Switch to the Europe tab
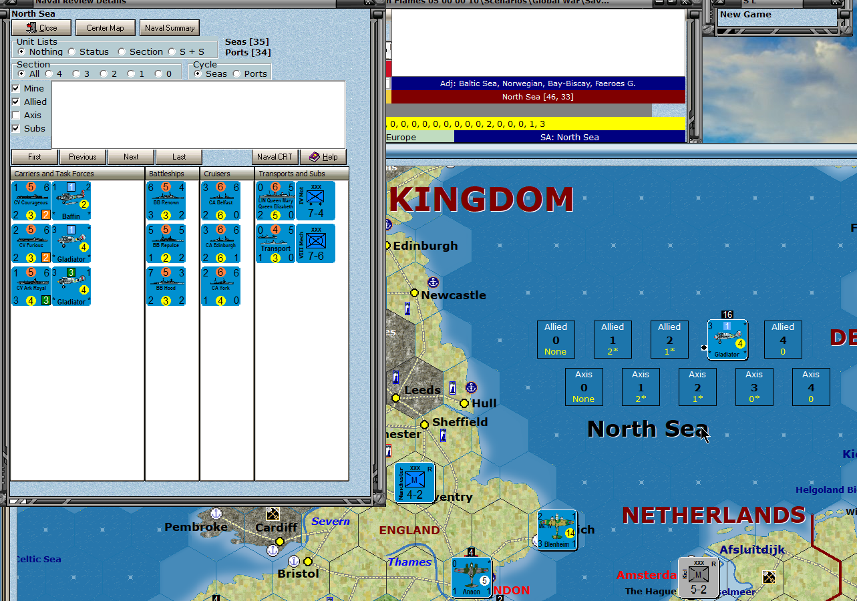This screenshot has height=601, width=857. pos(417,138)
